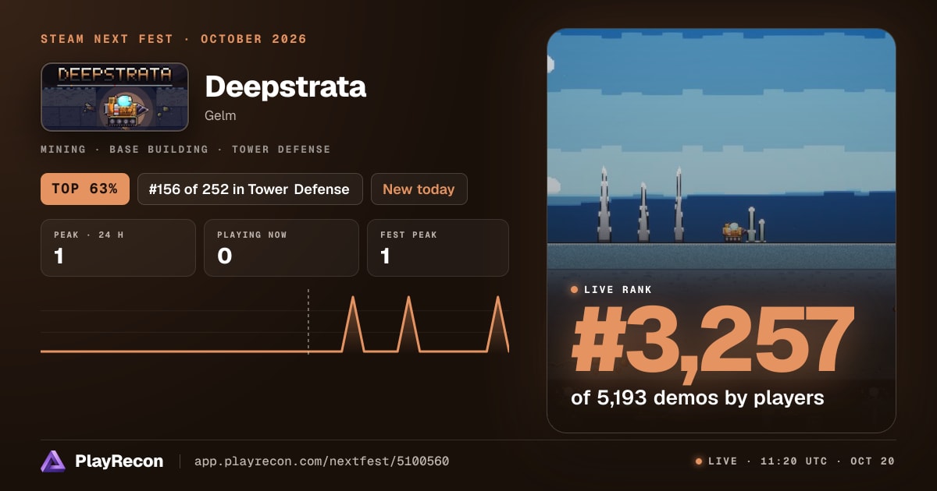Click the PlayRecon brand name
937x491 pixels.
(119, 461)
